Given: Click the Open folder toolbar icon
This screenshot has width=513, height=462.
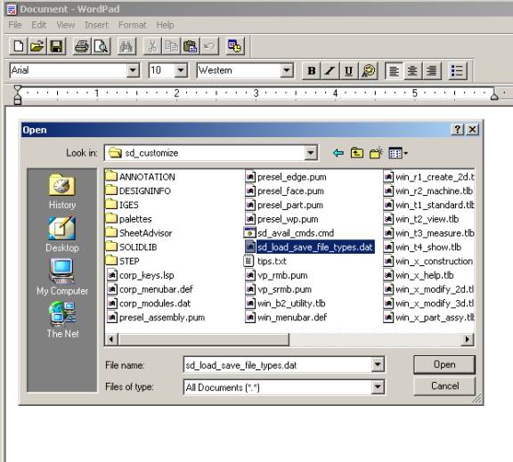Looking at the screenshot, I should pyautogui.click(x=37, y=46).
